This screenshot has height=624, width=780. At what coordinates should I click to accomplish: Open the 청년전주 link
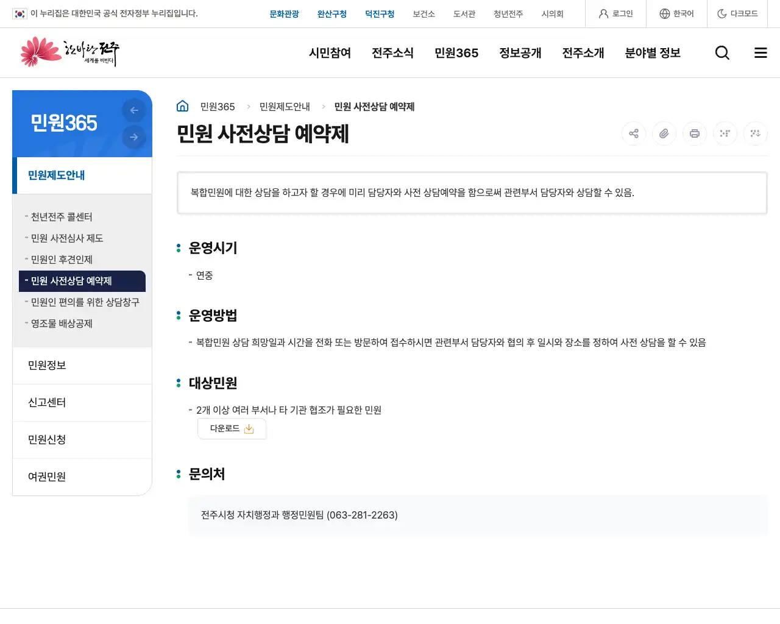point(508,14)
